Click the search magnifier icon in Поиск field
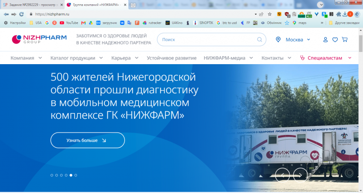Screen dimensions: 363x193 tap(259, 40)
